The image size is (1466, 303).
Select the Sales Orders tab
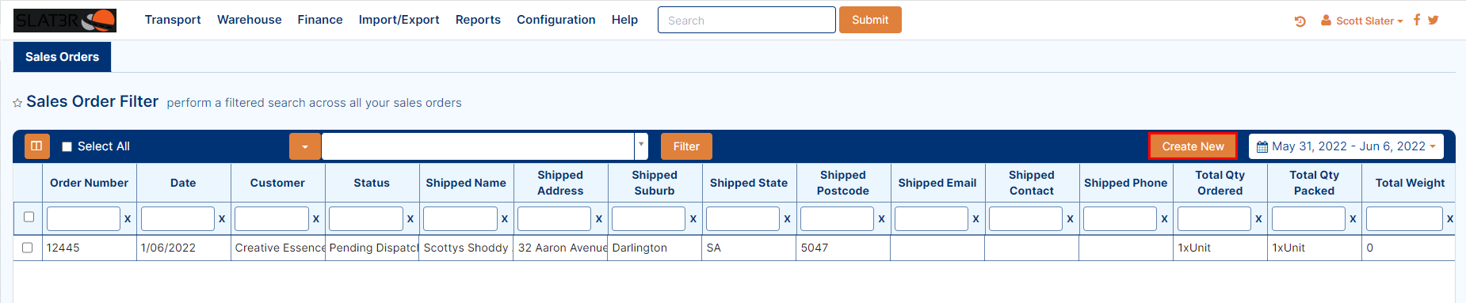point(62,57)
